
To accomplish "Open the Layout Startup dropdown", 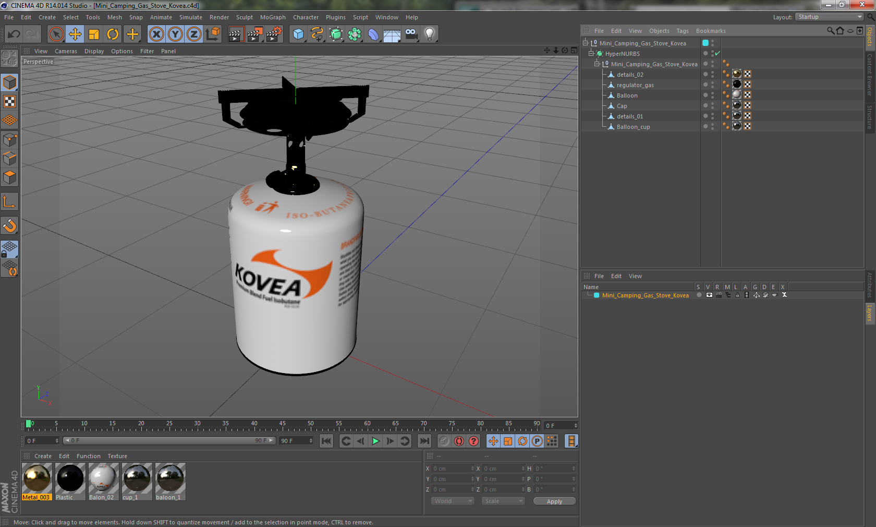I will 830,17.
